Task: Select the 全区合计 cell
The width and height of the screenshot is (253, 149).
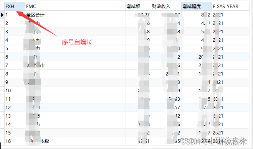Action: coord(75,15)
